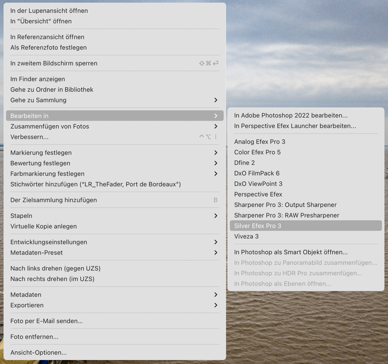The width and height of the screenshot is (388, 364).
Task: Set photo via Als Referenzfoto festlegen
Action: pos(115,47)
